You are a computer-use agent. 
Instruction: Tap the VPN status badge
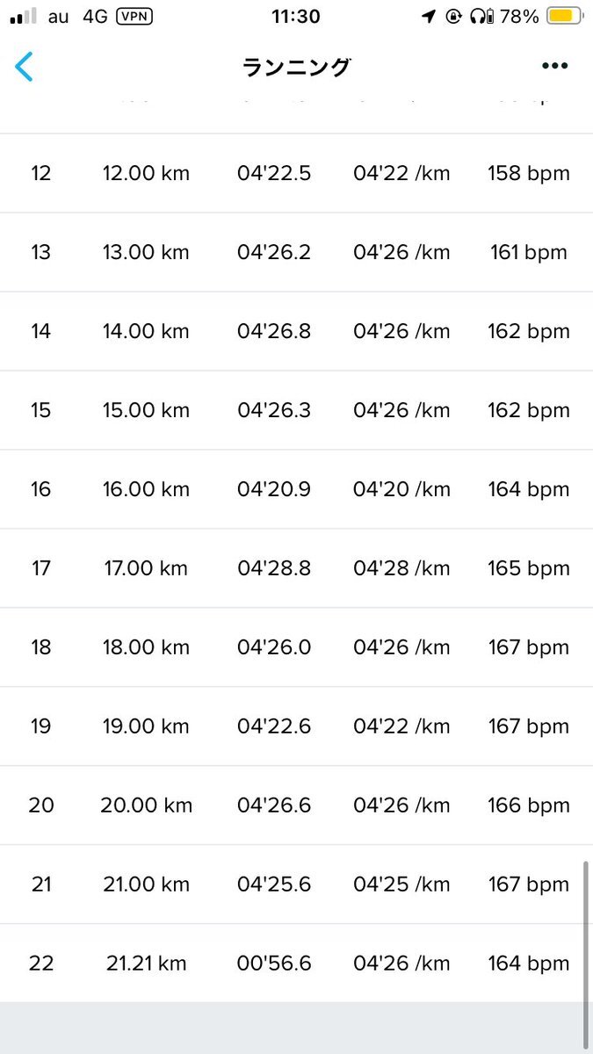[134, 17]
